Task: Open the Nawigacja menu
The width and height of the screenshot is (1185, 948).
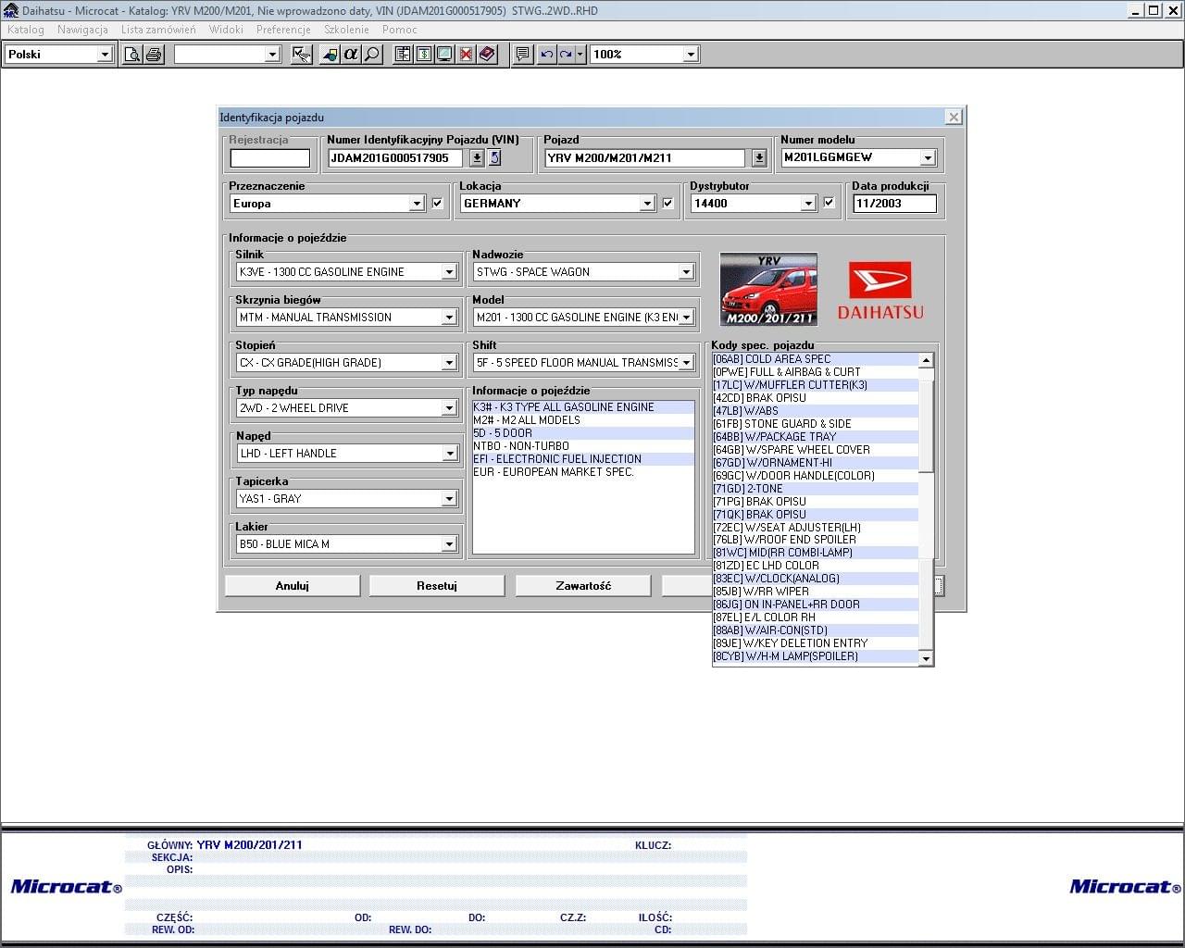Action: point(82,30)
